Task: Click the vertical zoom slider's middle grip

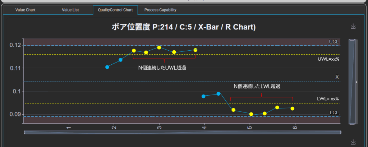Action: tap(356, 82)
